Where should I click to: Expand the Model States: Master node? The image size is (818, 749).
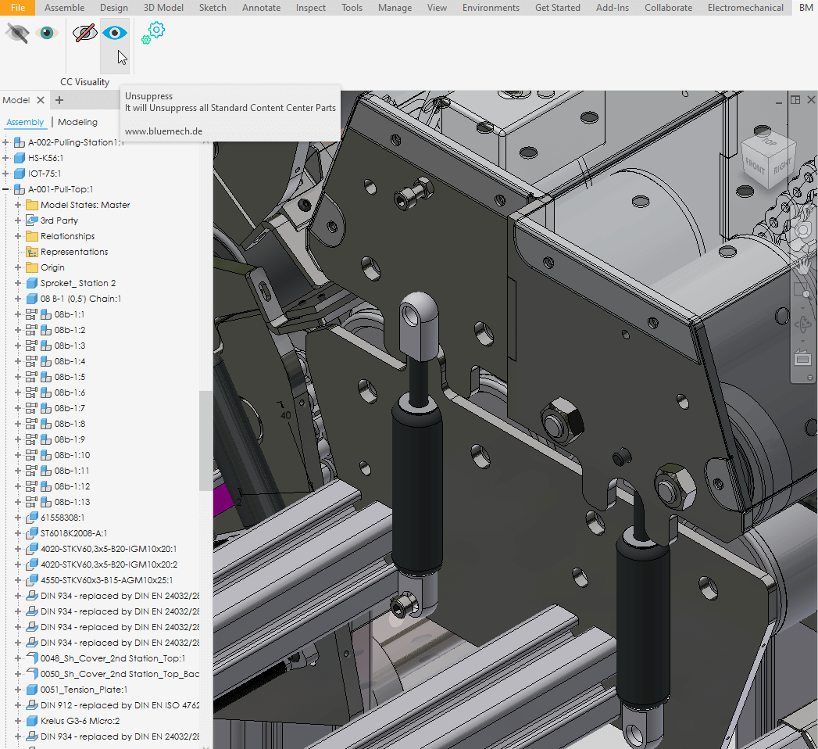(x=19, y=205)
